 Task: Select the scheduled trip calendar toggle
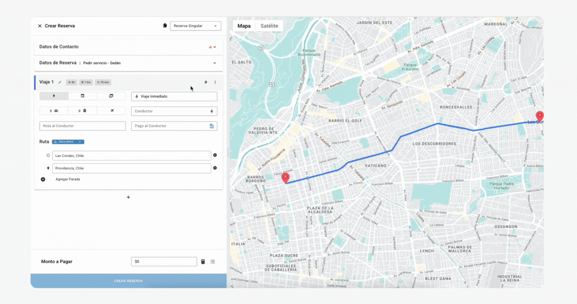point(82,96)
